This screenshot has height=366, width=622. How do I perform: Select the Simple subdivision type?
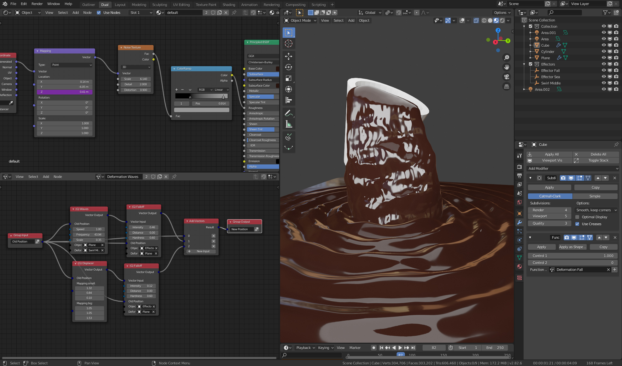pos(595,196)
